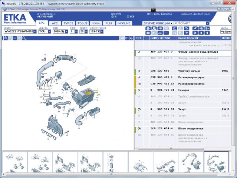Click the arrow-dash icon right of the car icon
This screenshot has height=178, width=237.
(x=166, y=33)
